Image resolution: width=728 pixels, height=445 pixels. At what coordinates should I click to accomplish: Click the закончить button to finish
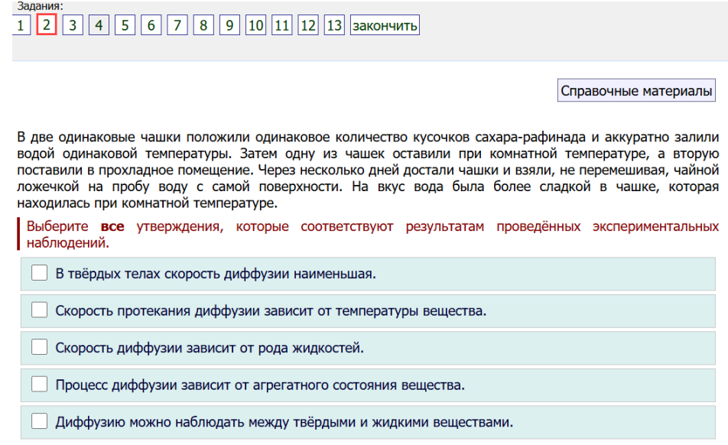[x=385, y=25]
